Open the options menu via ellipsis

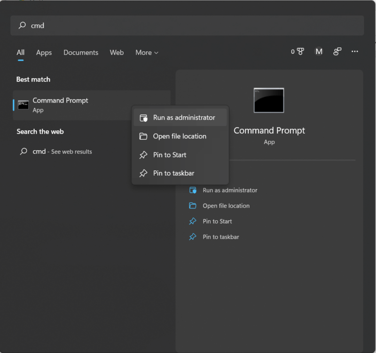pyautogui.click(x=355, y=51)
